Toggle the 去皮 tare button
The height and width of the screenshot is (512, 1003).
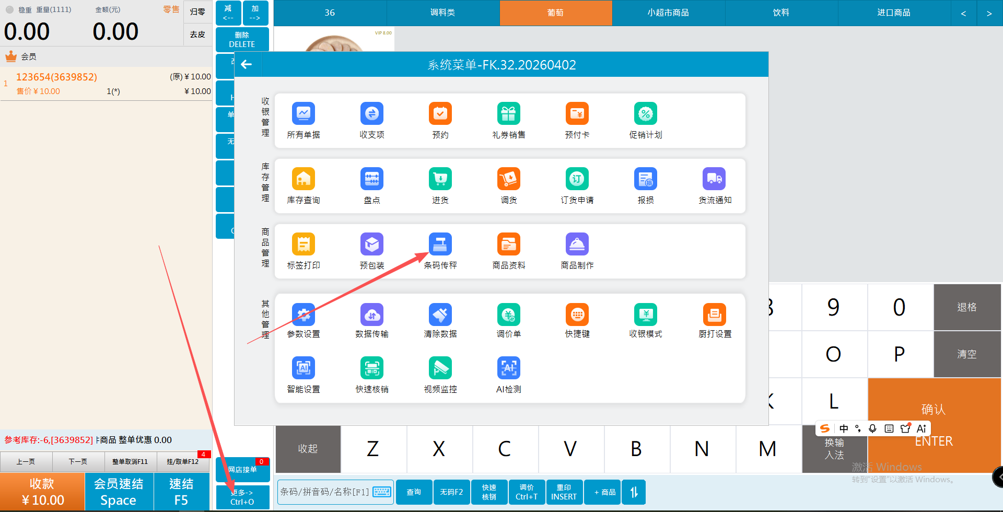click(197, 34)
